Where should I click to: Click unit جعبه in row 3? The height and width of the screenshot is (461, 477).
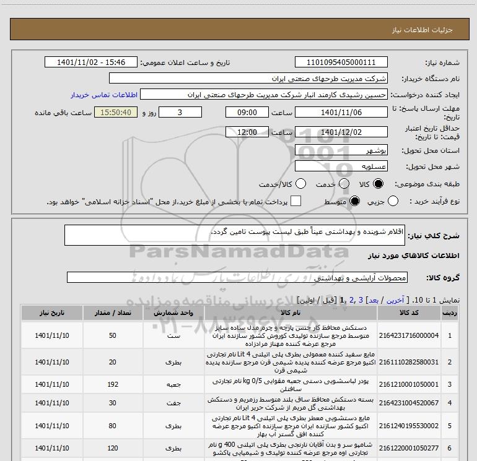click(173, 385)
